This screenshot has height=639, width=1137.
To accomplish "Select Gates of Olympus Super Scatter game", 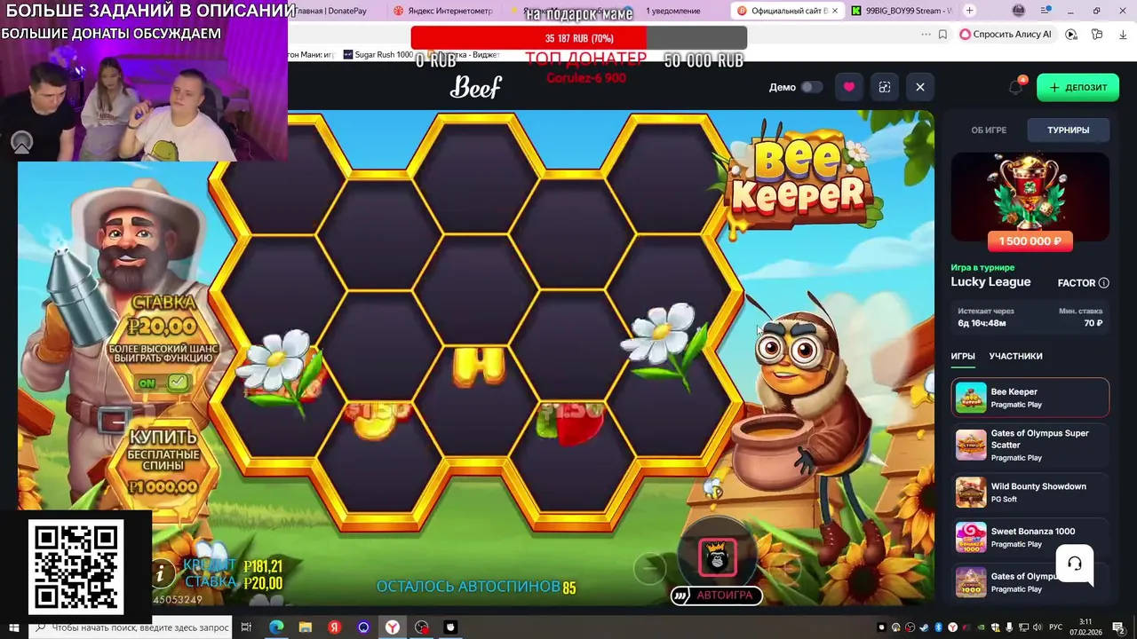I will [1030, 445].
